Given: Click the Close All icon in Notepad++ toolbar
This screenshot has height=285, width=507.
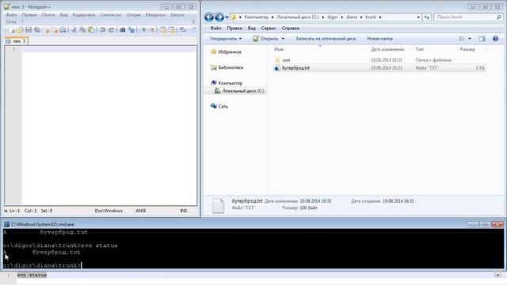Looking at the screenshot, I should (55, 30).
